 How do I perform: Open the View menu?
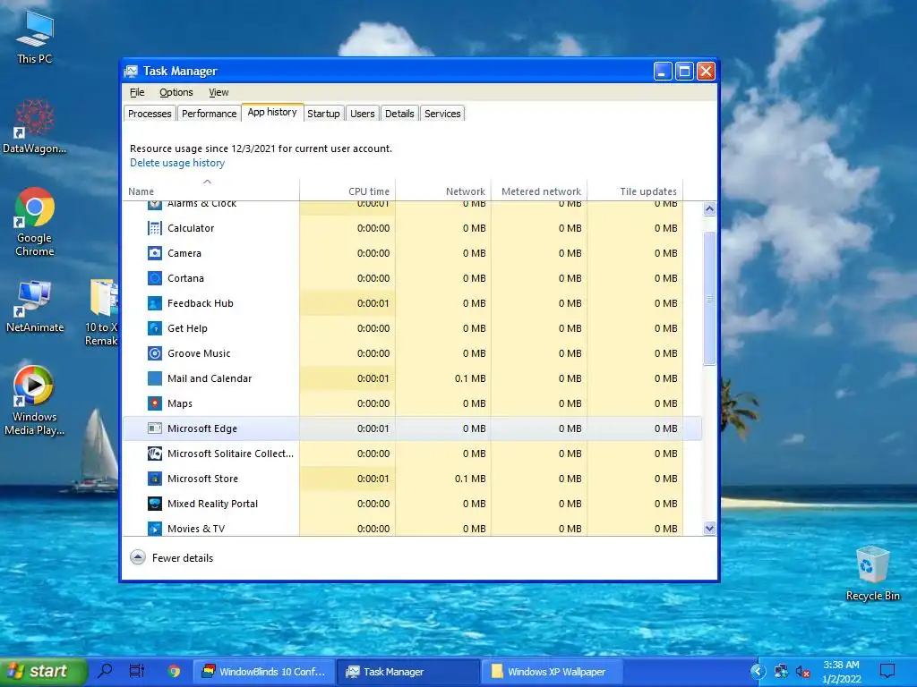219,92
